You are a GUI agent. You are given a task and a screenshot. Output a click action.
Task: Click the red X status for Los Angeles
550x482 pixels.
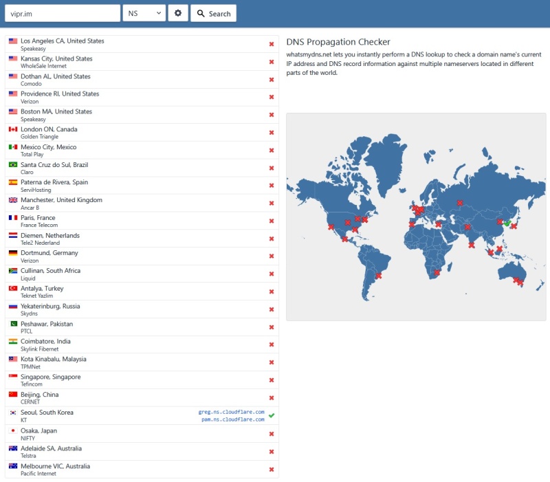[x=272, y=44]
